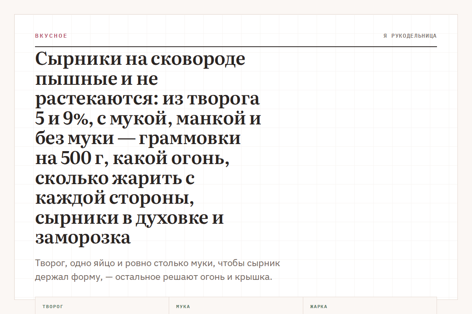
Task: Open the ВКУСНОЕ category link
Action: 51,36
